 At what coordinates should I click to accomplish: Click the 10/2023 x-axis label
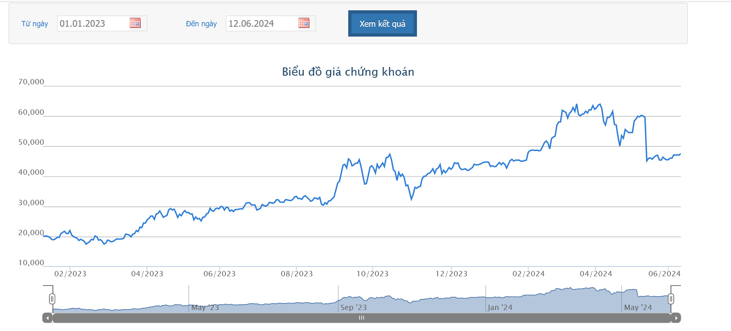coord(372,274)
